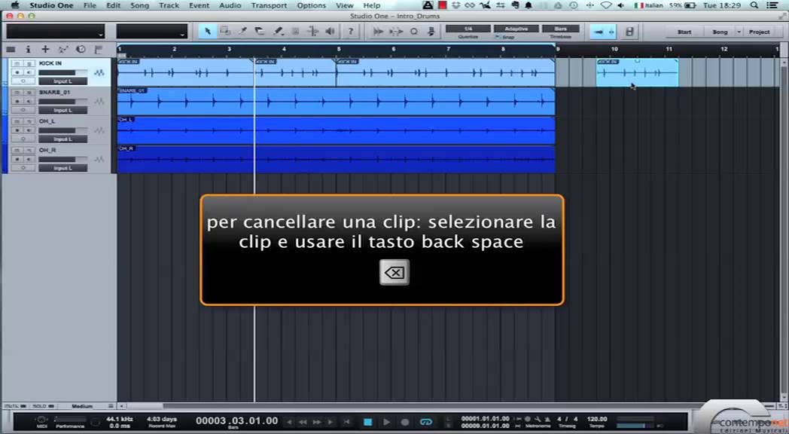Click KICK IN track volume fader

[63, 72]
